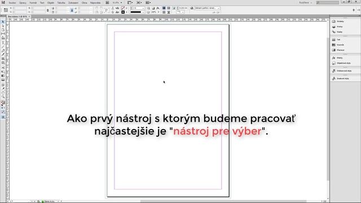Open the Soubor menu

tap(12, 3)
